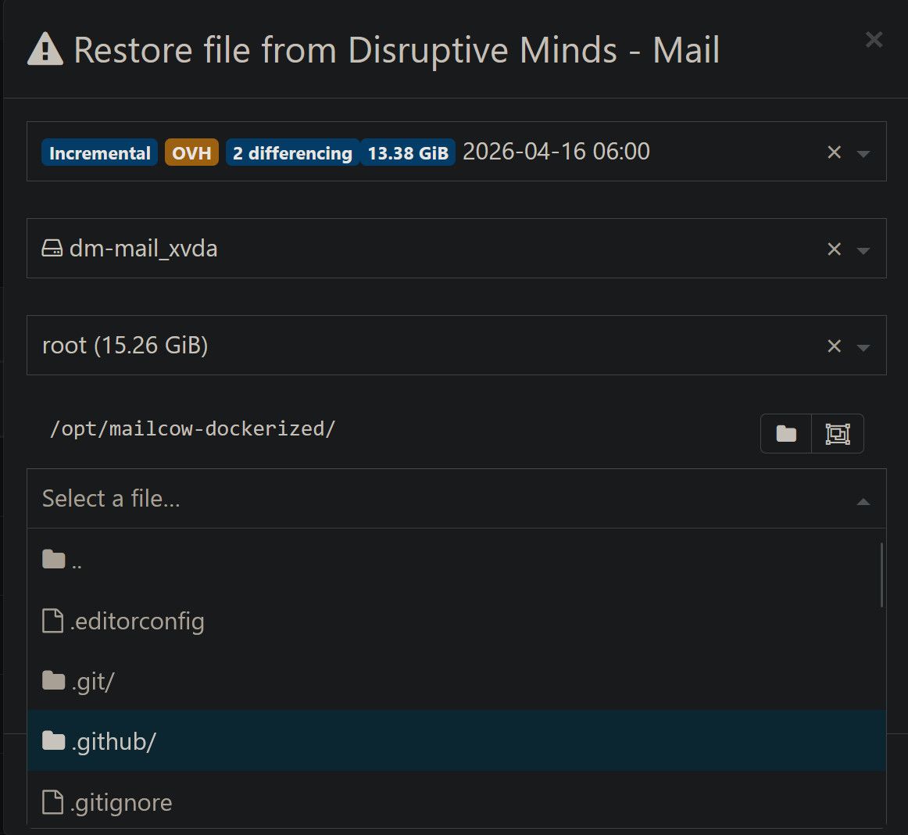
Task: Expand the backup date dropdown arrow
Action: (863, 153)
